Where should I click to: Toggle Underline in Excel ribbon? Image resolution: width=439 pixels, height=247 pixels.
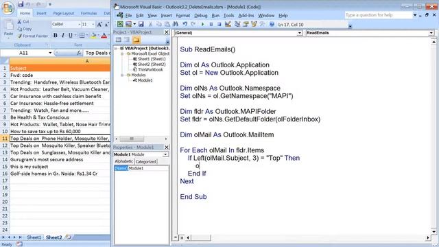tap(70, 36)
